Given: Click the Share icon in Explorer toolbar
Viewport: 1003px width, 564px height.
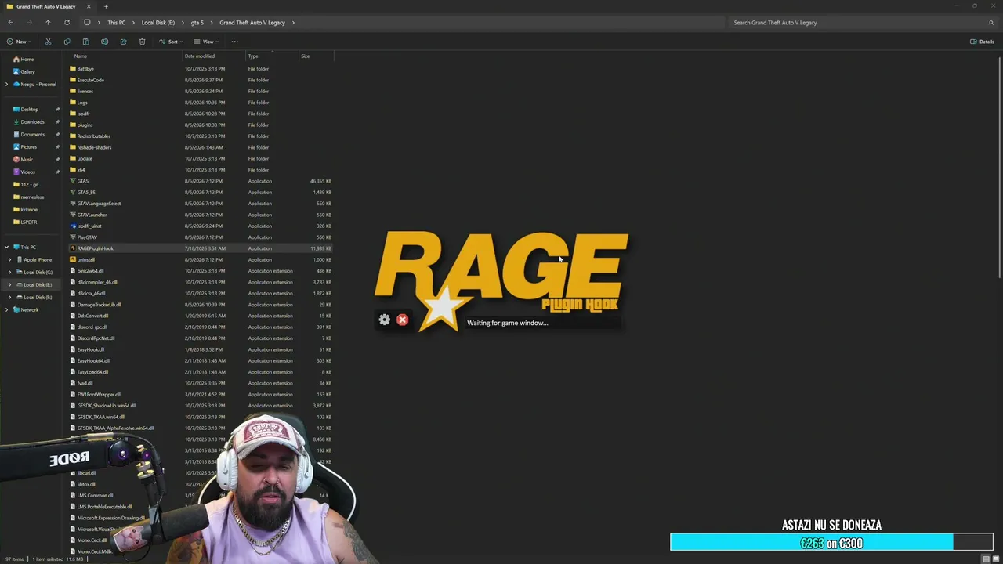Looking at the screenshot, I should (123, 42).
